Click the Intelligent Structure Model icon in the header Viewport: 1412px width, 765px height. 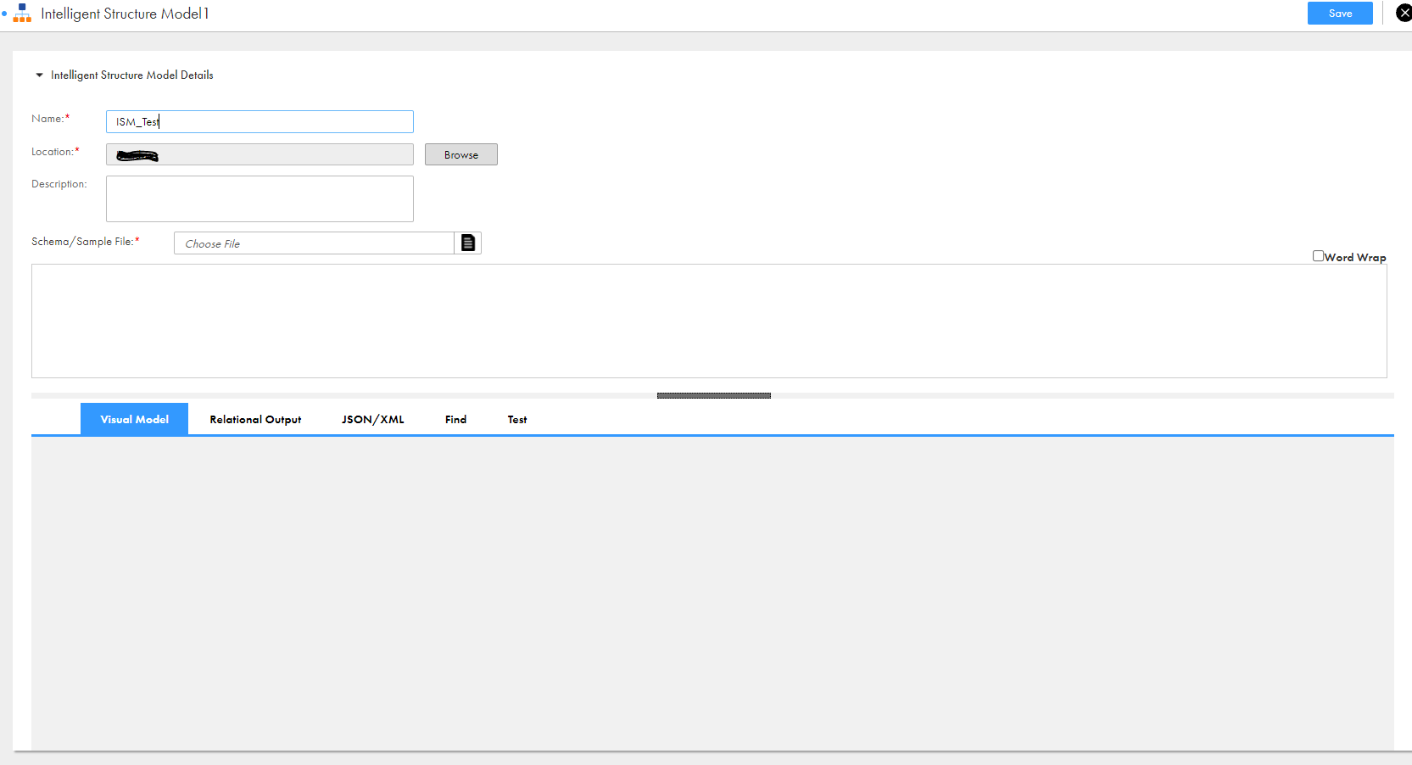pos(22,13)
